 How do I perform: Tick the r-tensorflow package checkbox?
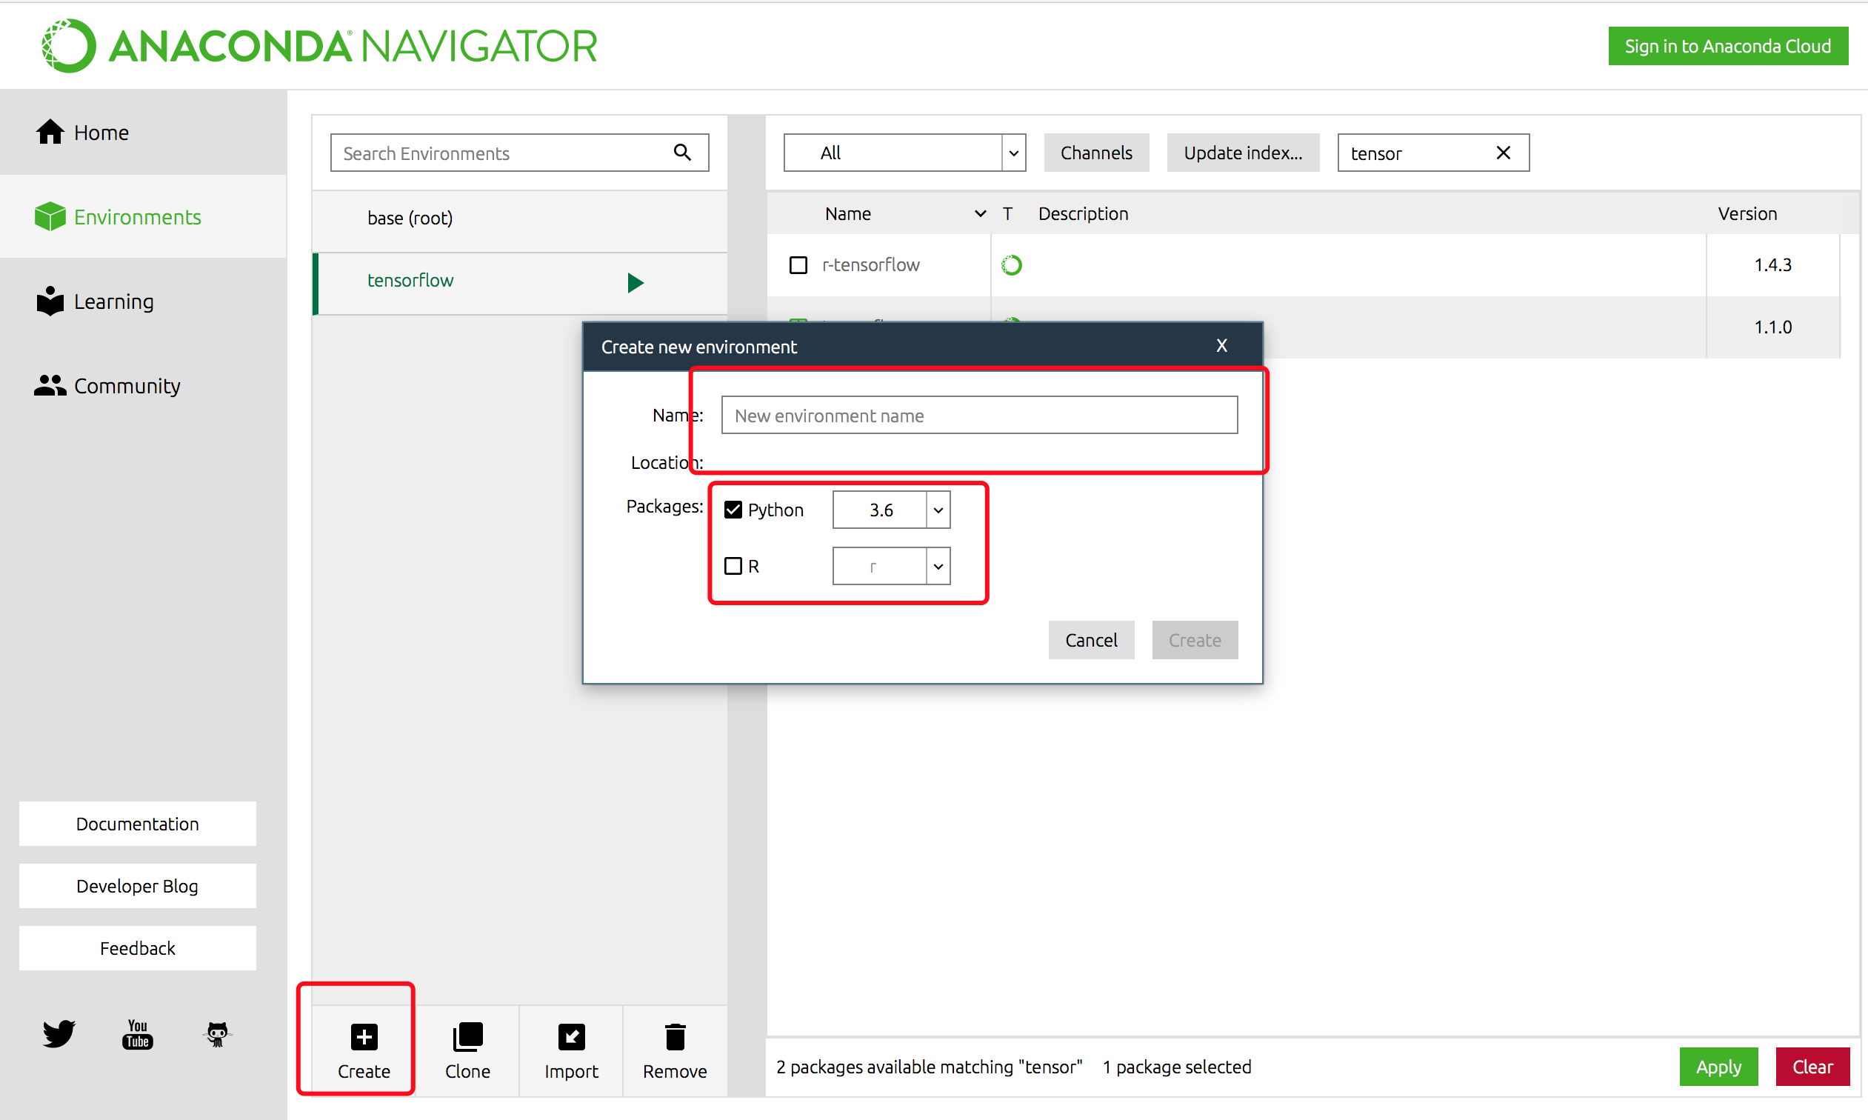coord(798,265)
